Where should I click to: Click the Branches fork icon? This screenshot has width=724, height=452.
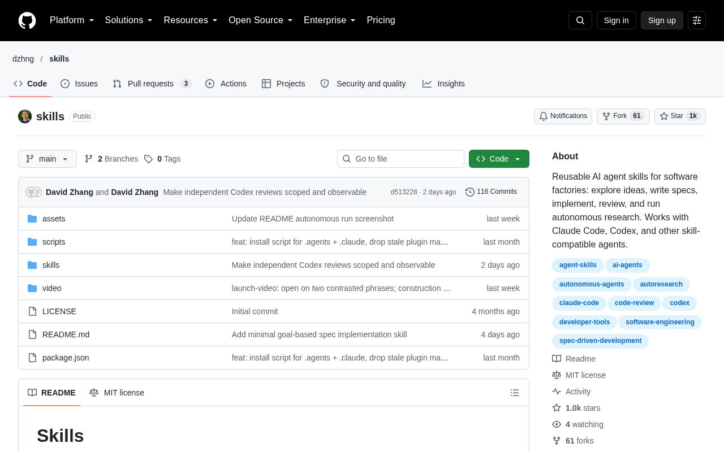(x=89, y=159)
